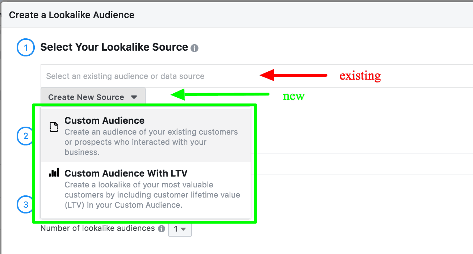Click the dashed file icon for Custom Audience
This screenshot has width=473, height=254.
click(x=54, y=127)
